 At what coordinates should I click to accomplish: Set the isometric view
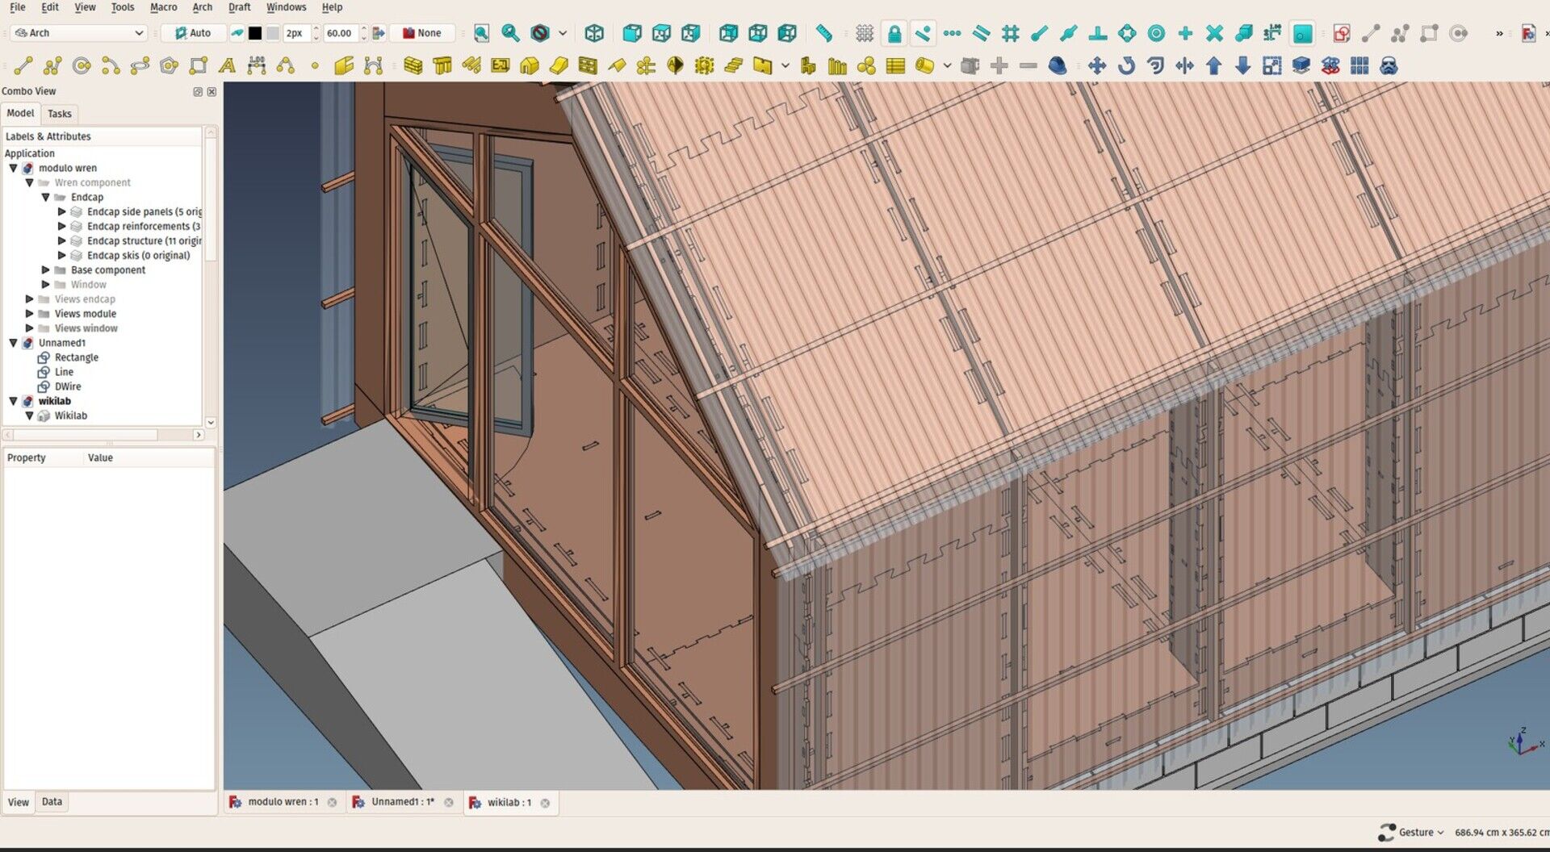click(x=594, y=33)
